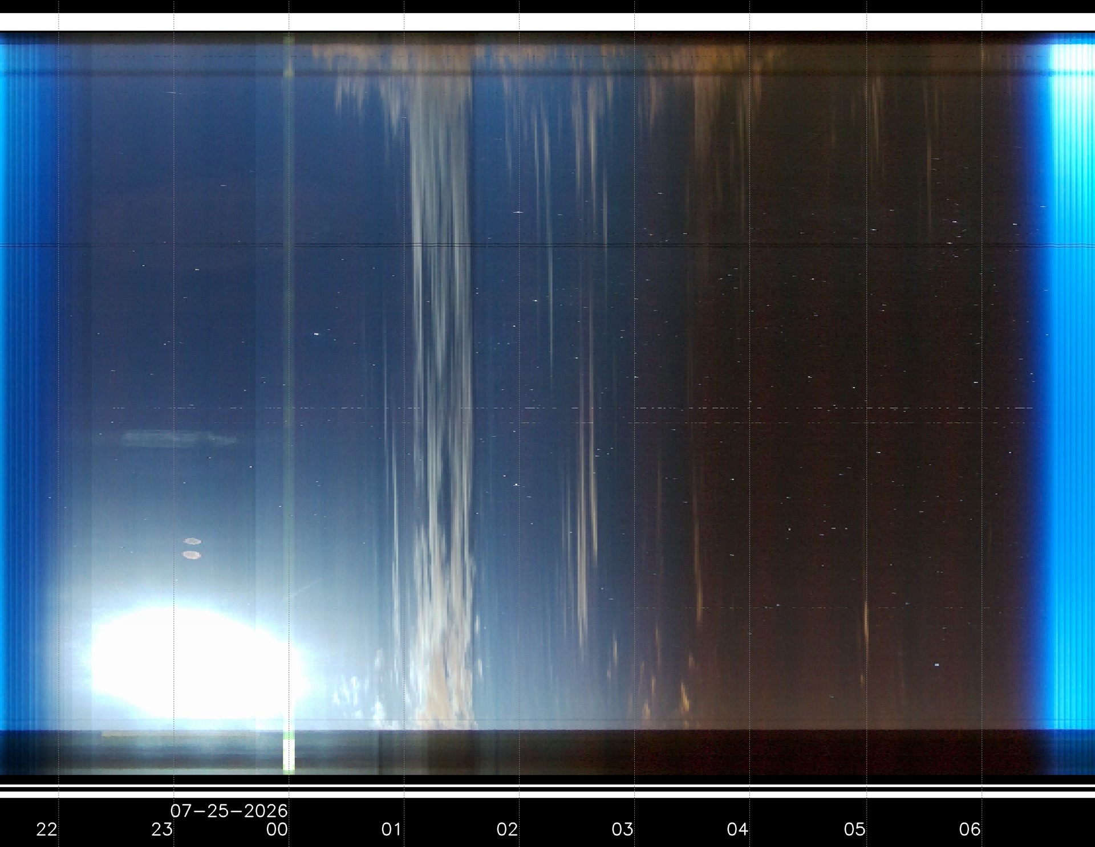The height and width of the screenshot is (847, 1095).
Task: Click the upper small oval blob above the glow
Action: (192, 541)
